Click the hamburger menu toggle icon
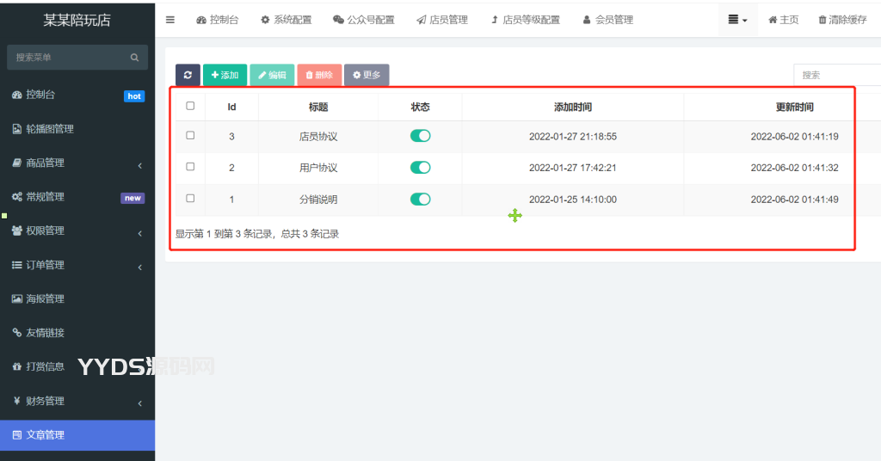Screen dimensions: 881x461 (x=170, y=20)
